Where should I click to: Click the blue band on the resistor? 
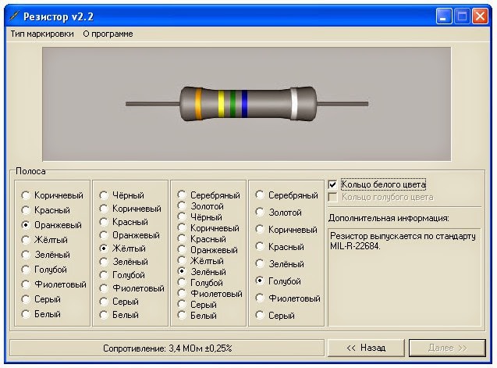coord(244,104)
